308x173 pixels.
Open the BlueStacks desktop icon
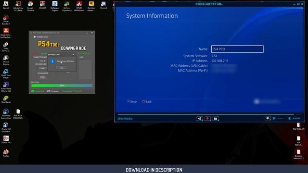pos(6,99)
